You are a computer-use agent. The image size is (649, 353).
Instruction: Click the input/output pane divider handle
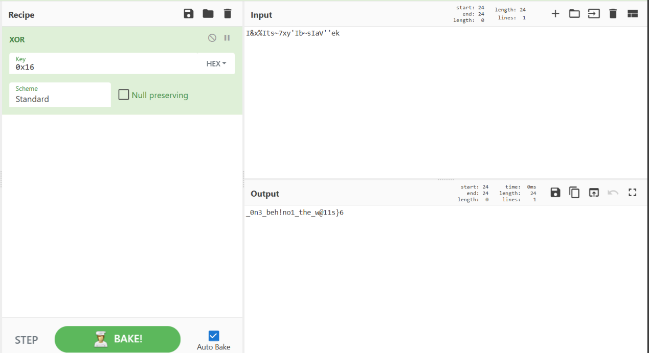446,179
